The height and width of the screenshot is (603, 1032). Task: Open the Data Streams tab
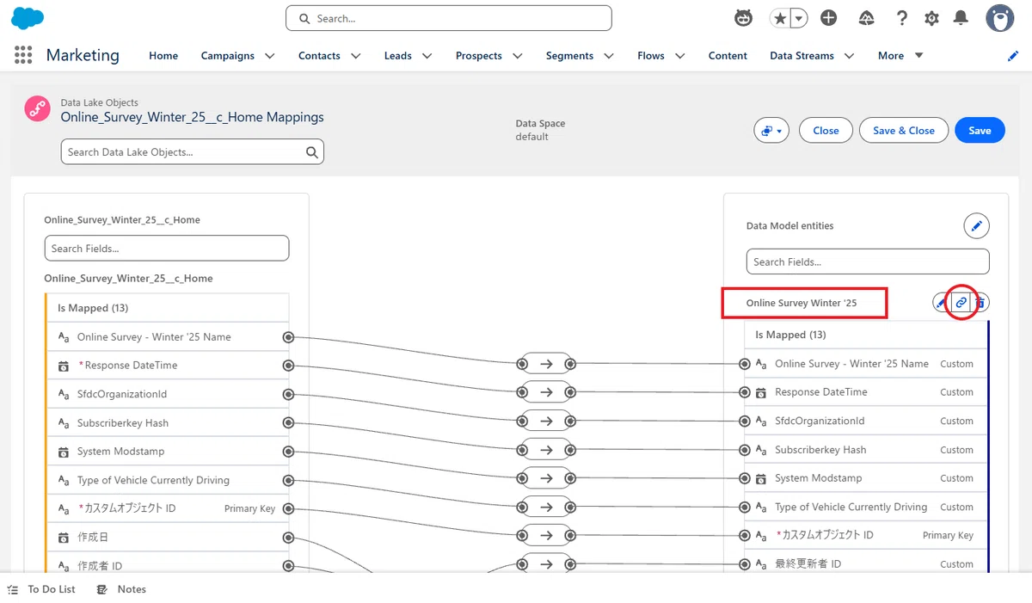pyautogui.click(x=802, y=56)
